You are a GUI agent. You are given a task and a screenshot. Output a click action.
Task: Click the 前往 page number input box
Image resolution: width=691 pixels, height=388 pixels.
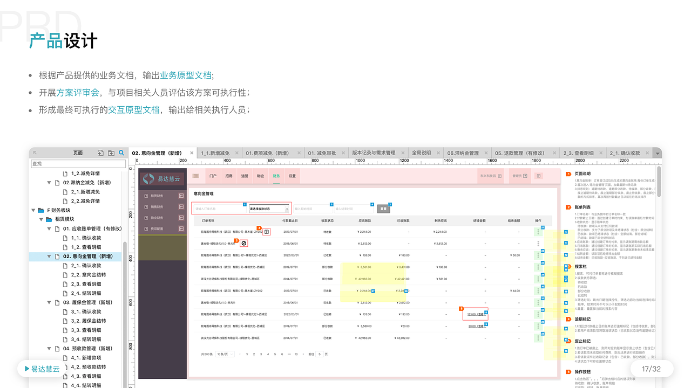(x=319, y=354)
